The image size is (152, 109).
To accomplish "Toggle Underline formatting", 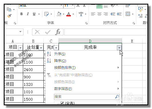I will click(34, 14).
